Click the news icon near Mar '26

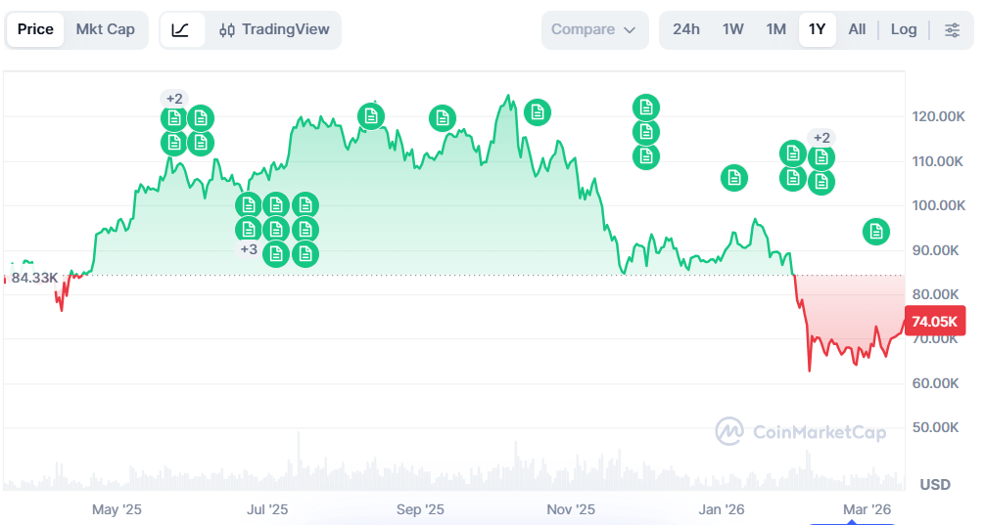click(x=875, y=232)
